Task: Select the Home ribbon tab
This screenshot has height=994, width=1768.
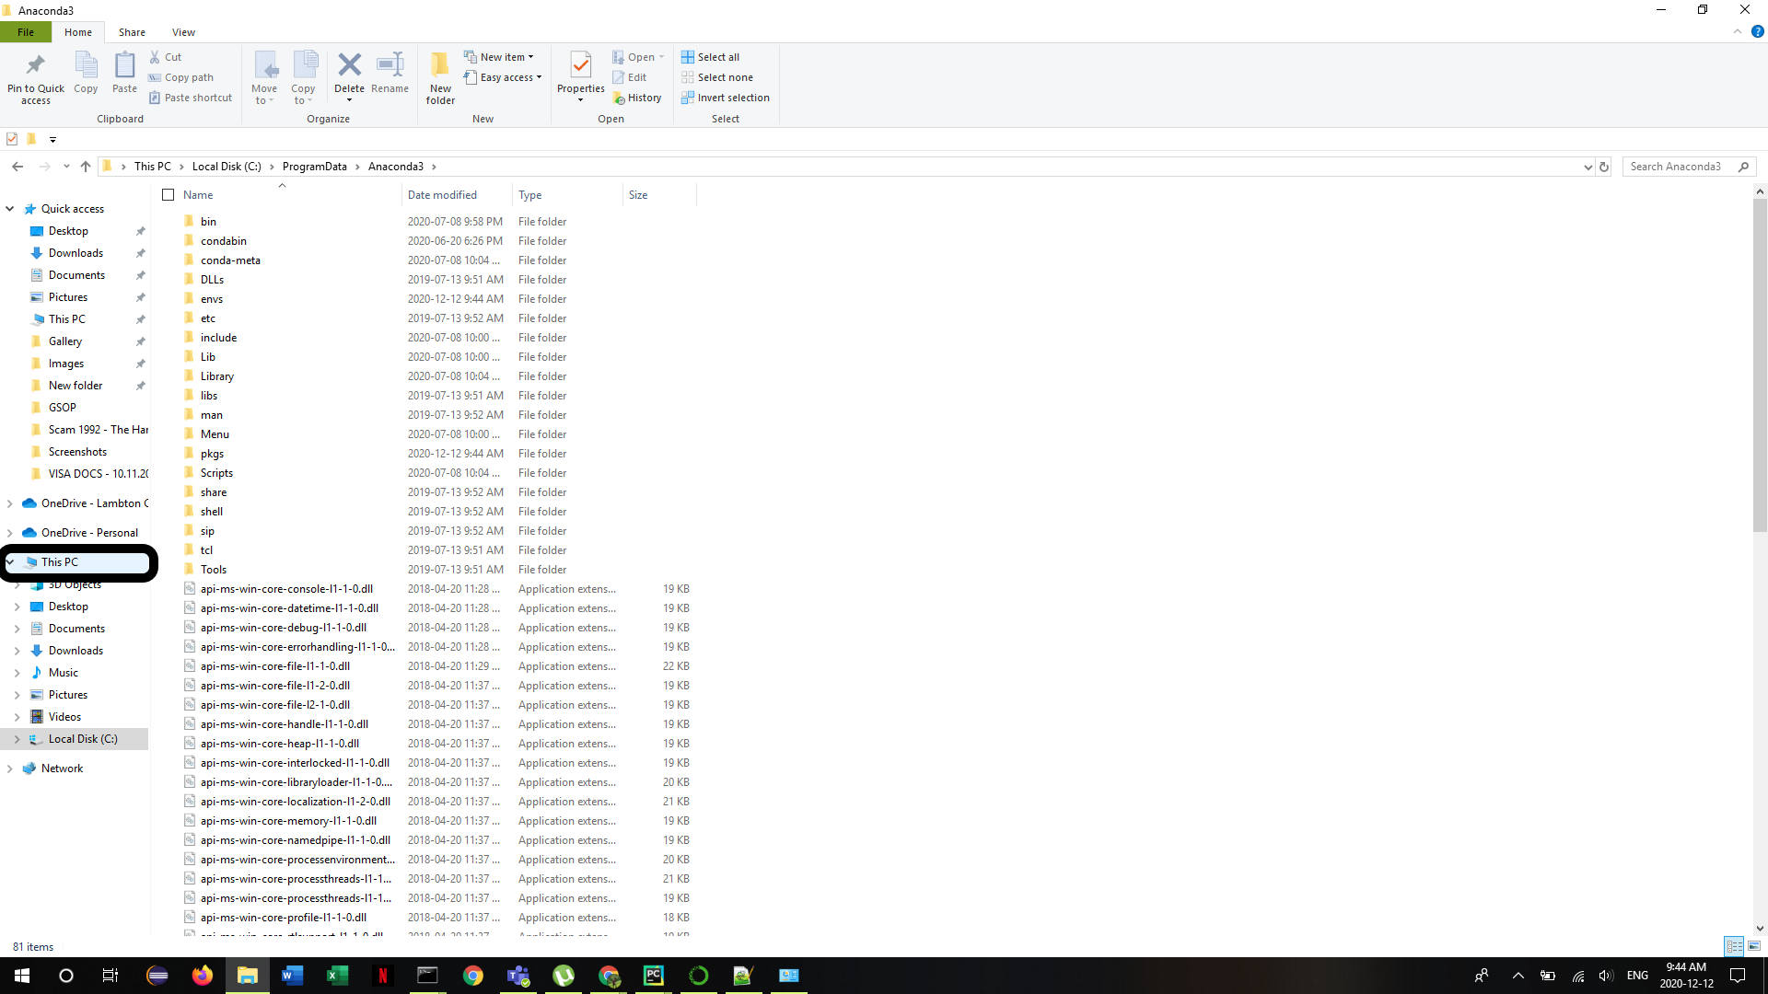Action: pos(78,32)
